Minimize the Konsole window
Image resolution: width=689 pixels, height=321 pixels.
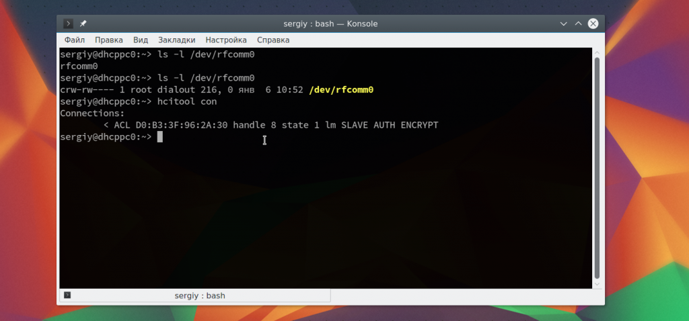click(x=564, y=24)
